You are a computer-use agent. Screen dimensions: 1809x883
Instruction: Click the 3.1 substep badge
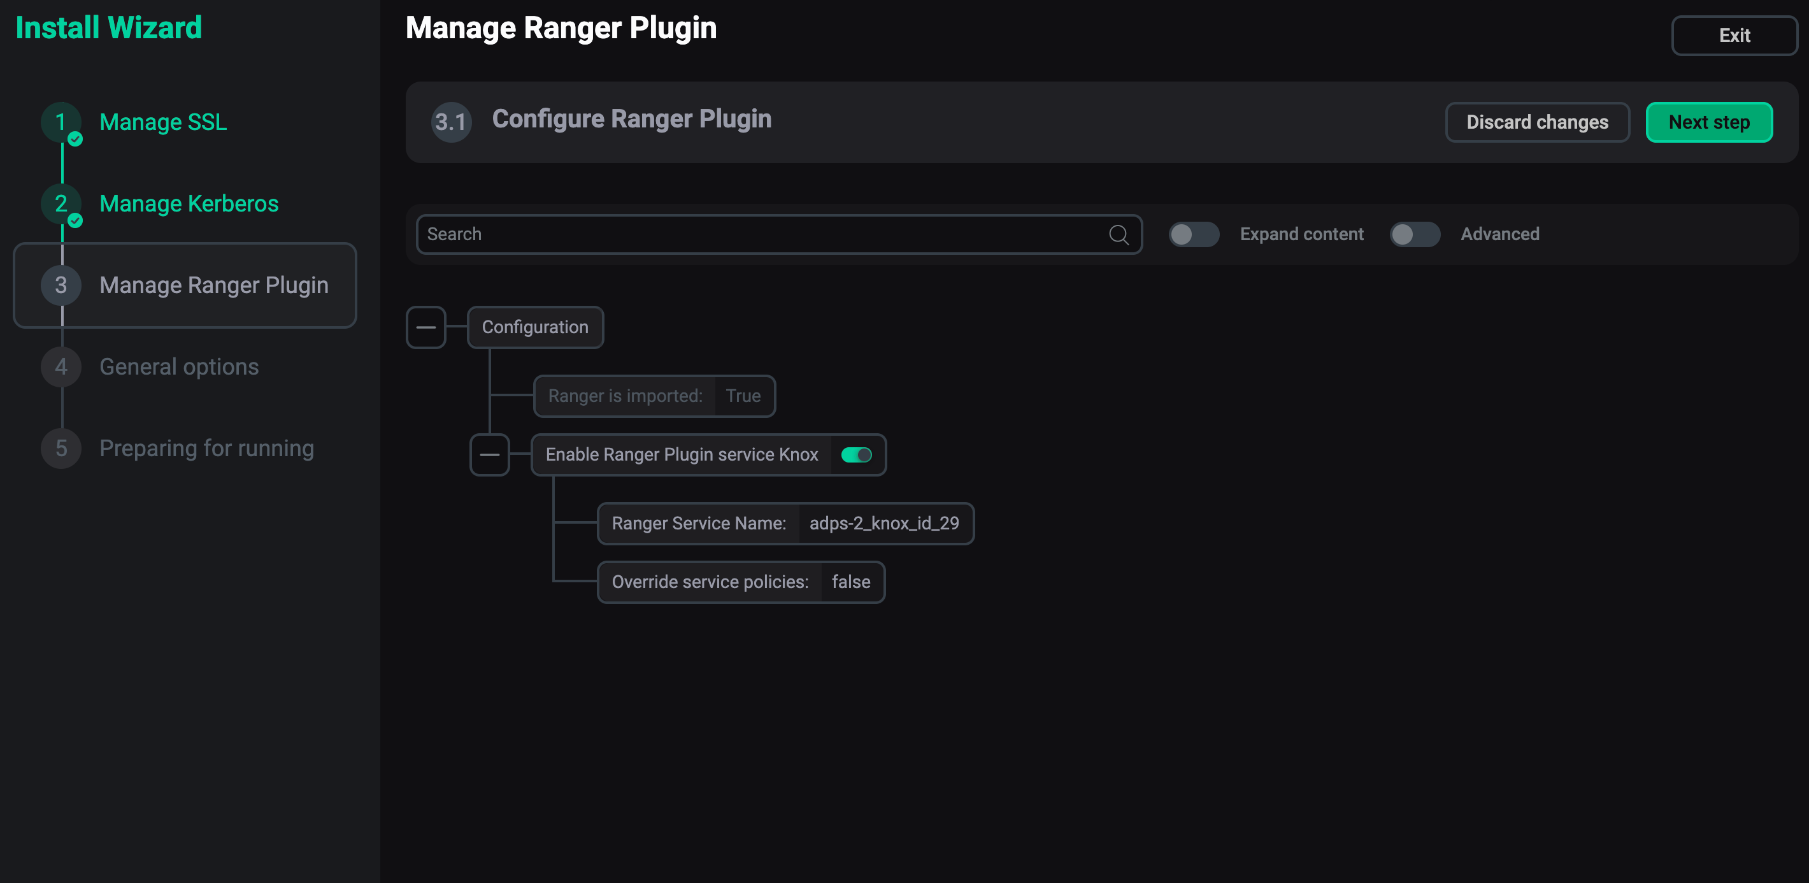pos(451,122)
